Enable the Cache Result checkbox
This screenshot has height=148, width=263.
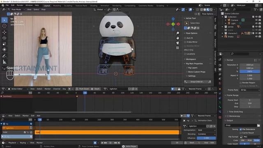pyautogui.click(x=241, y=133)
